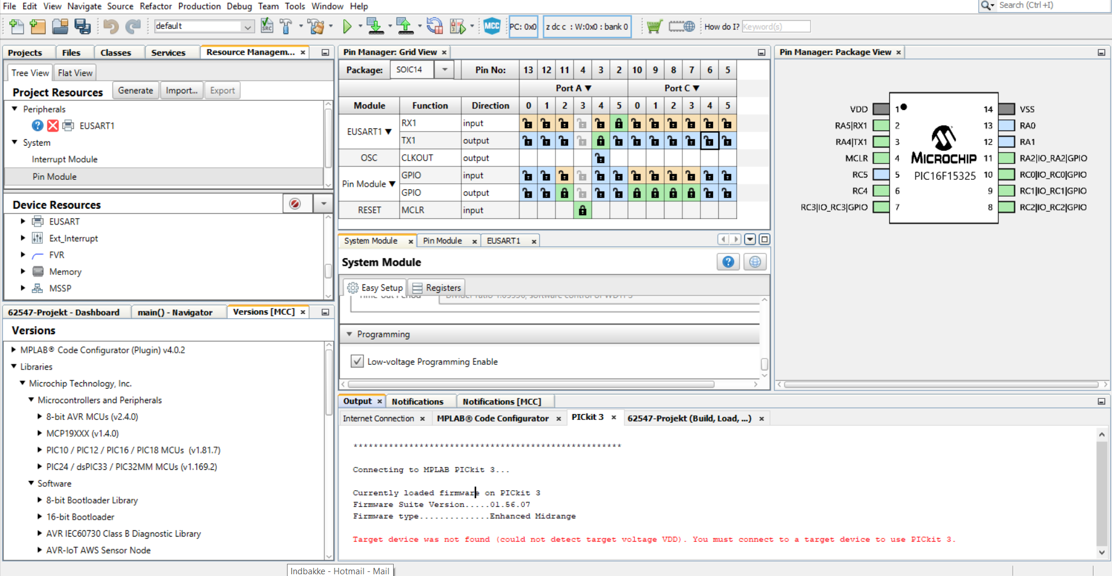Viewport: 1112px width, 576px height.
Task: Toggle GPIO input lock on Port A 0
Action: click(x=528, y=175)
